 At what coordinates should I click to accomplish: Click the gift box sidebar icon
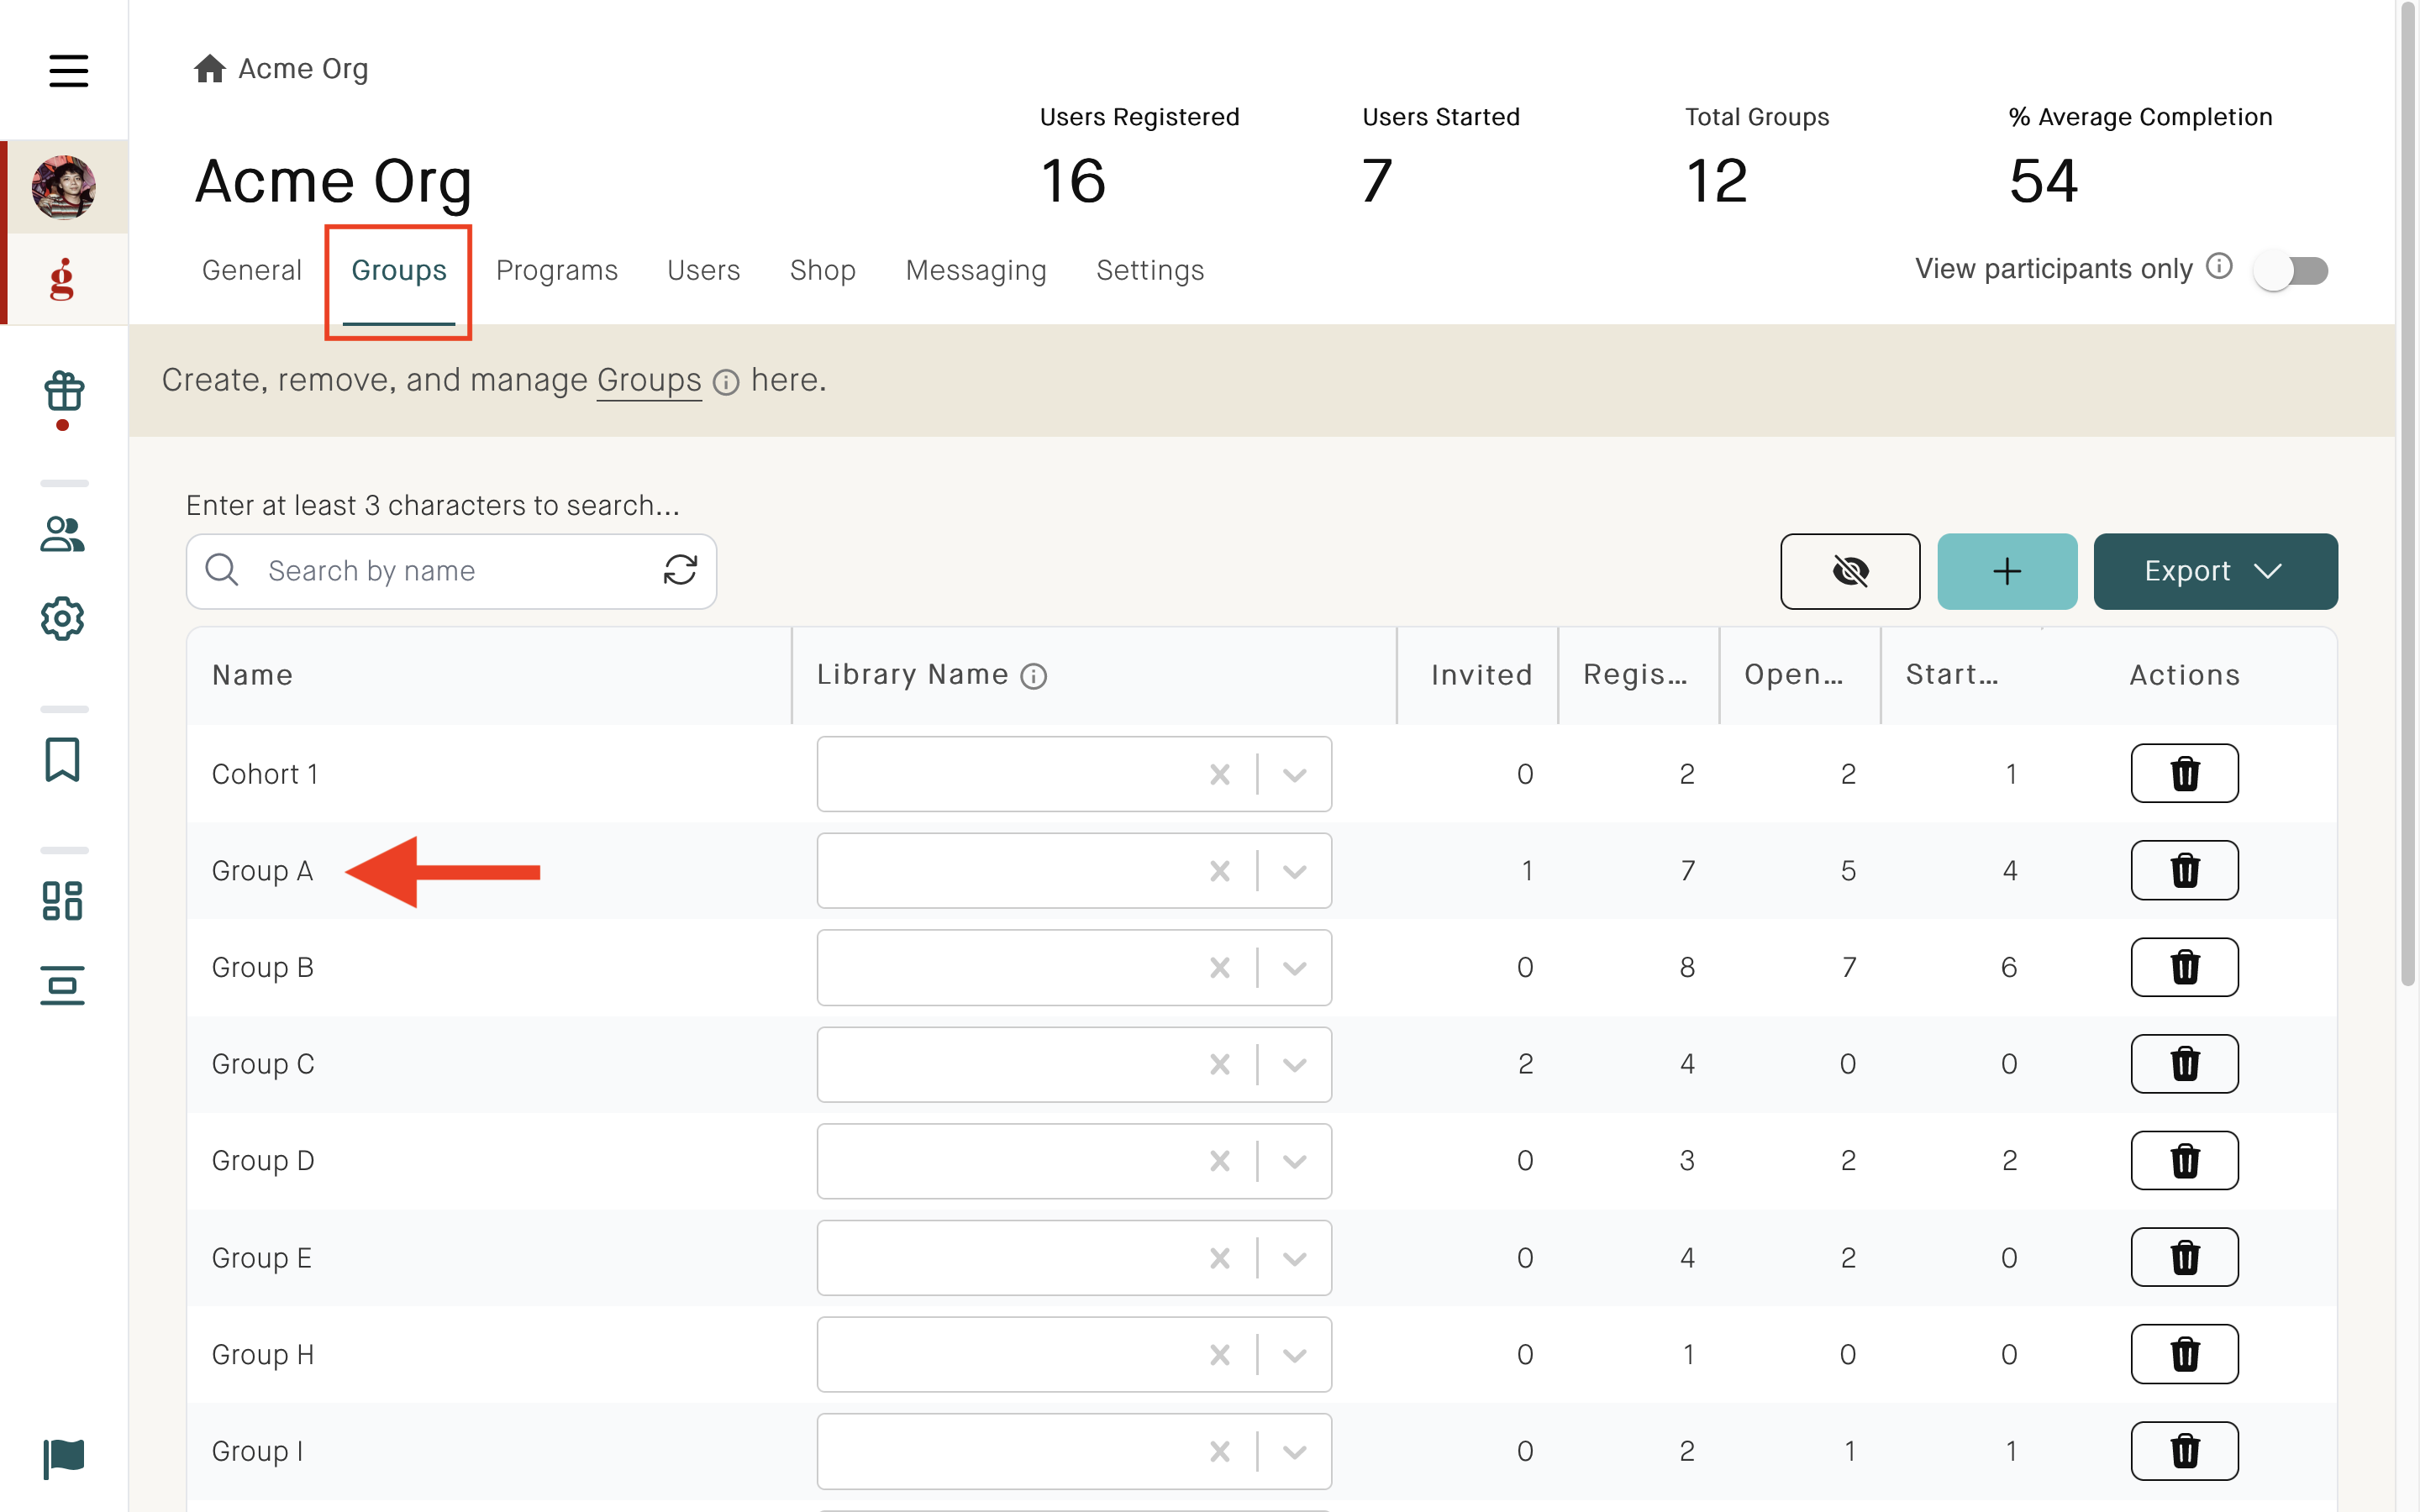[x=63, y=392]
